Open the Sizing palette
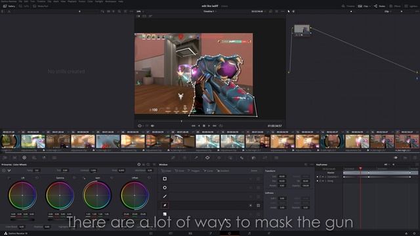420x236 pixels. pyautogui.click(x=265, y=158)
